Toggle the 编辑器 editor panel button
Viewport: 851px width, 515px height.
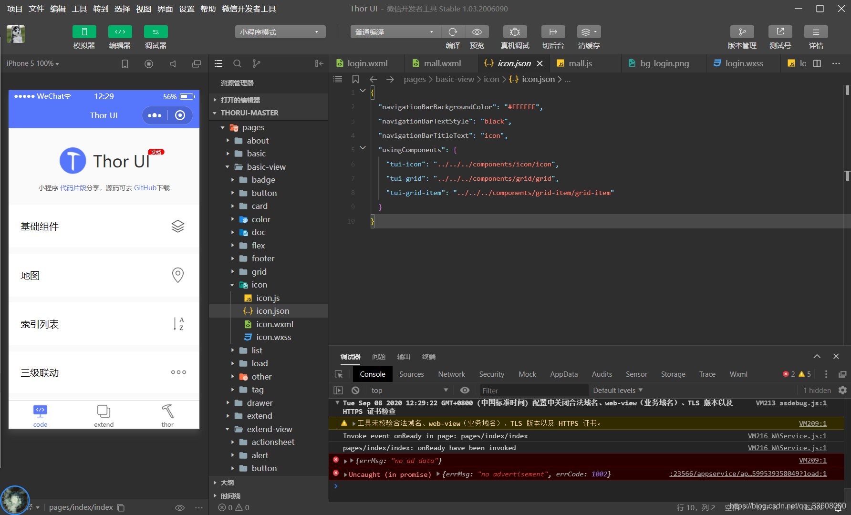coord(120,32)
